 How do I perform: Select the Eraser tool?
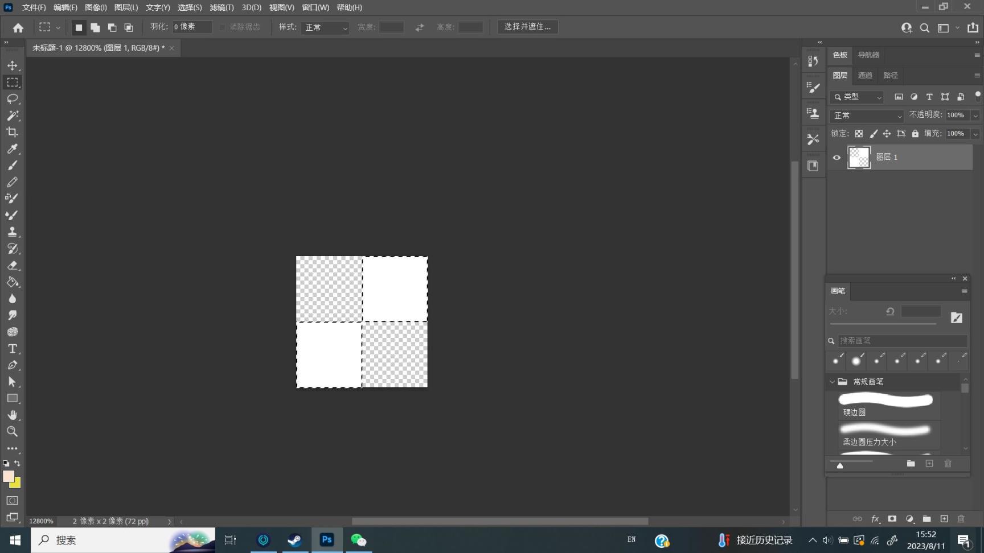13,265
